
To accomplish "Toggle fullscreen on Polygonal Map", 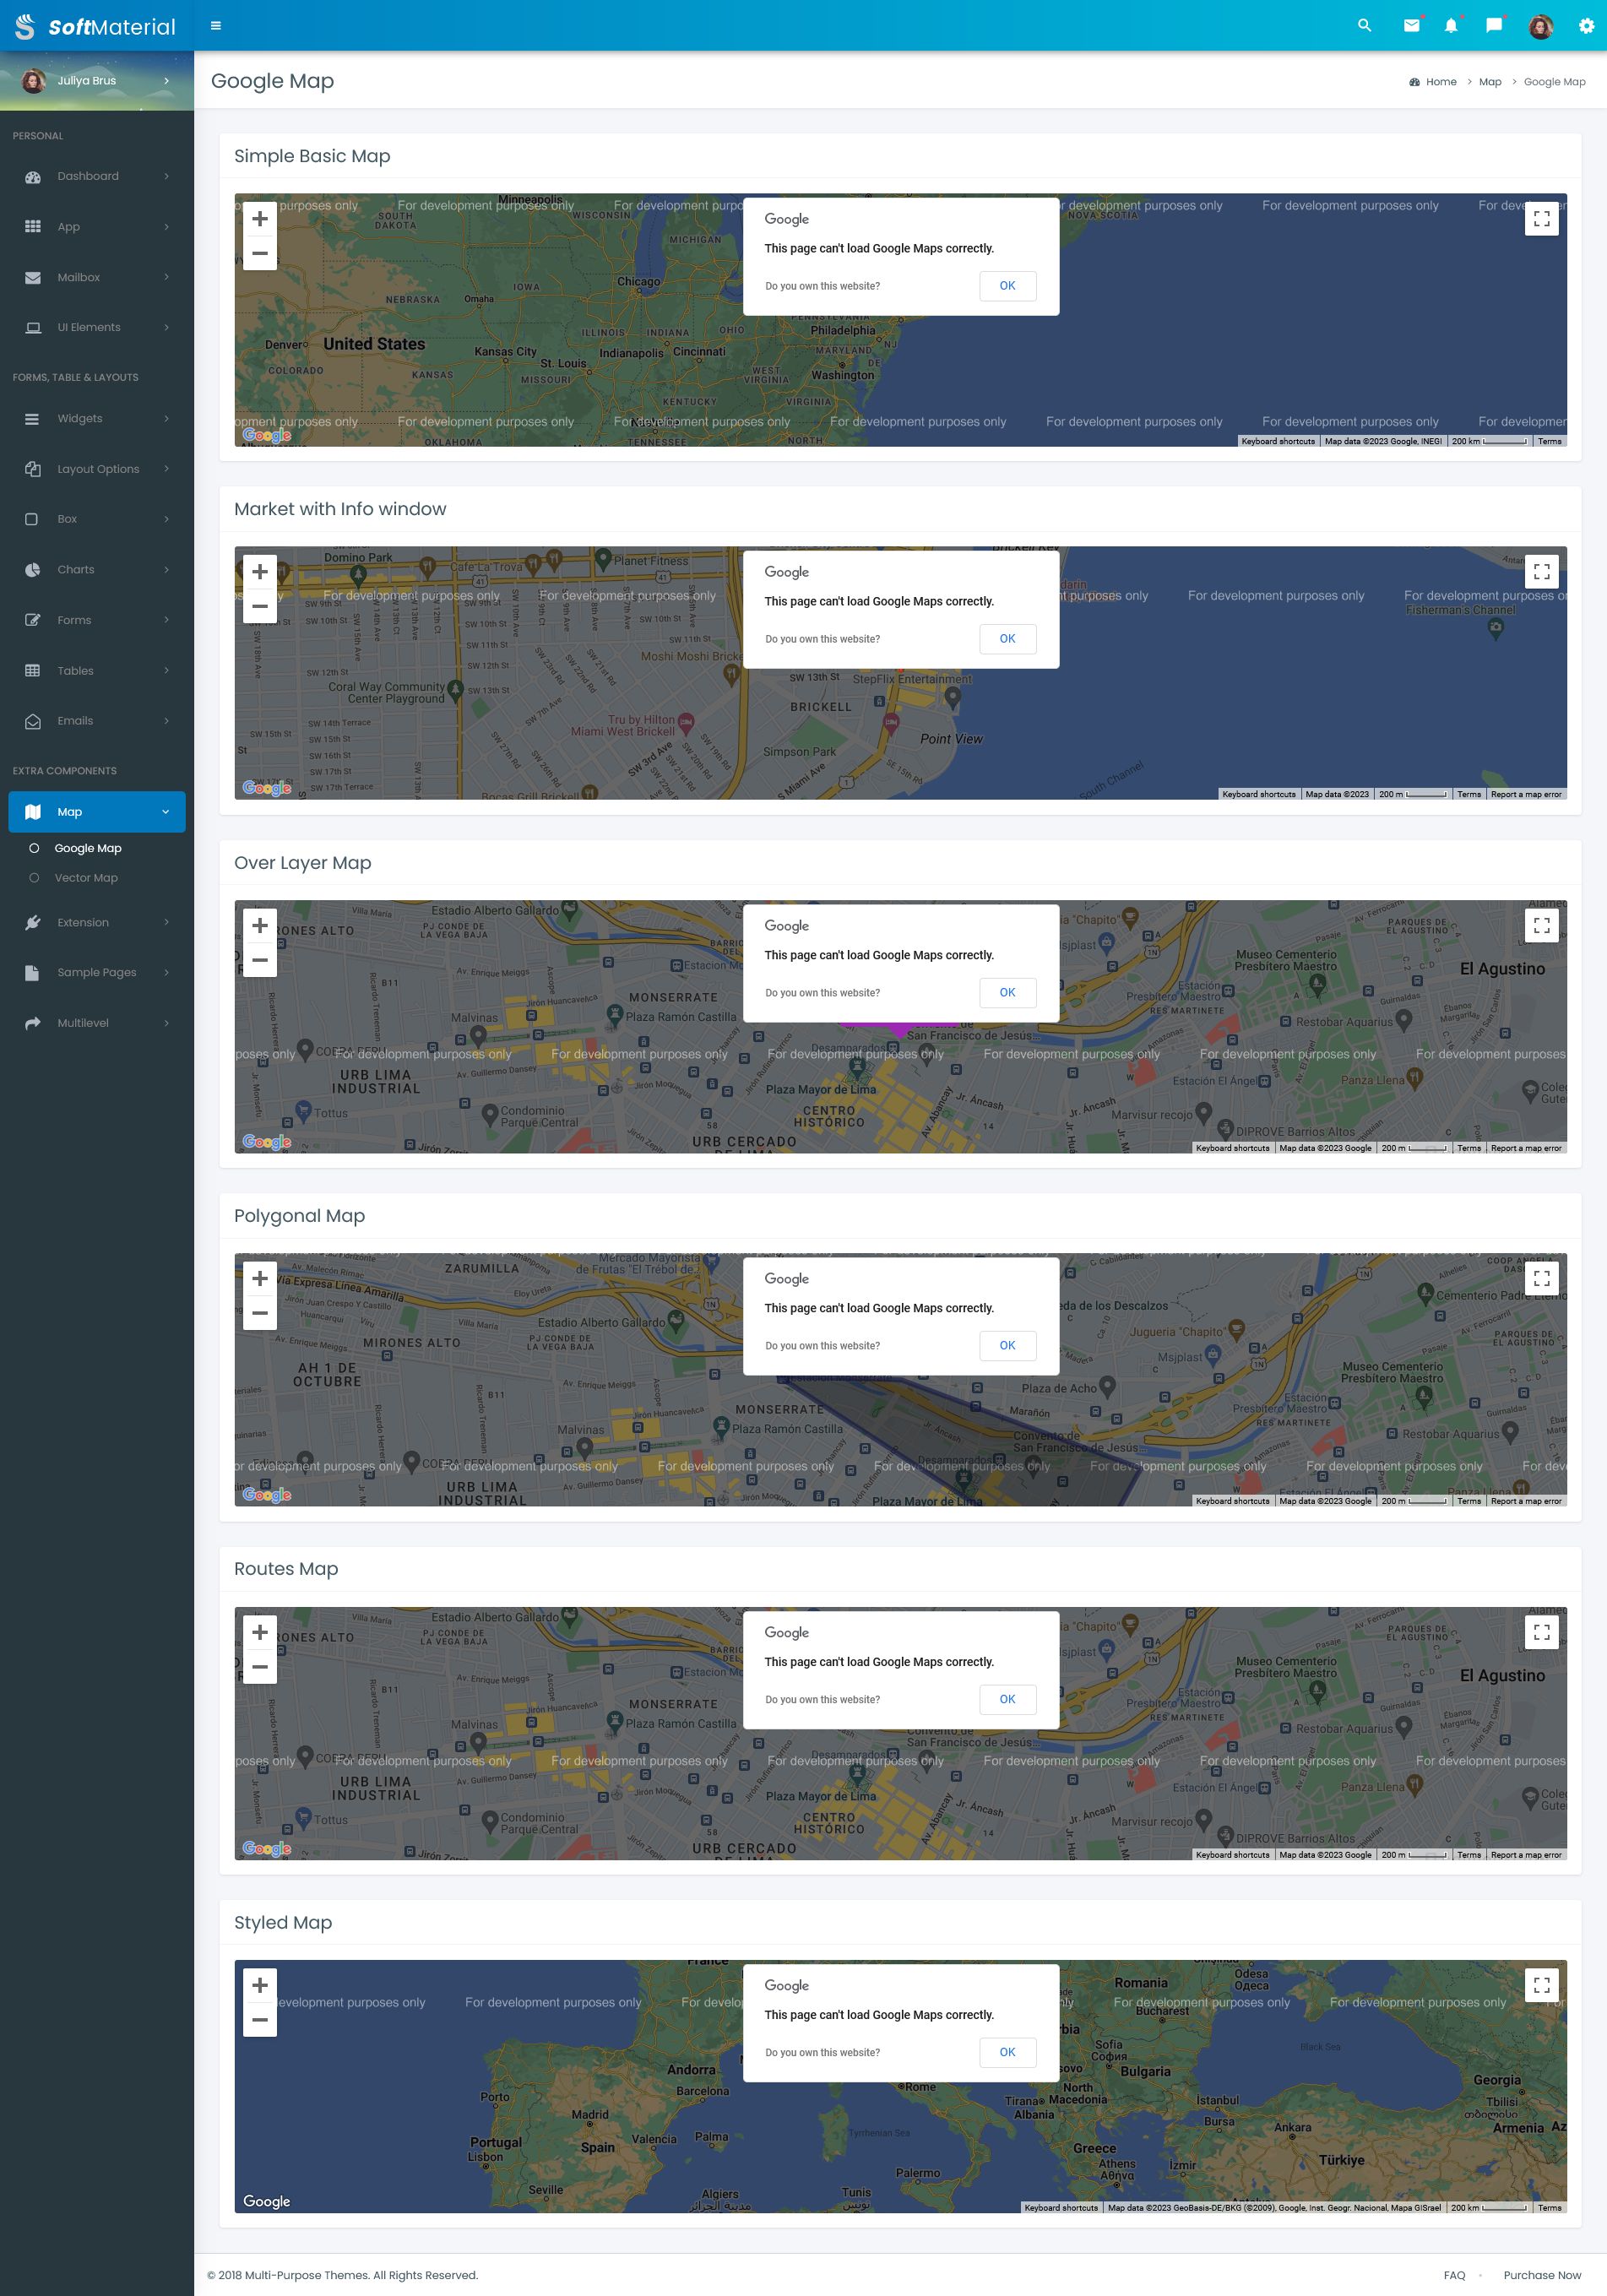I will [x=1541, y=1279].
